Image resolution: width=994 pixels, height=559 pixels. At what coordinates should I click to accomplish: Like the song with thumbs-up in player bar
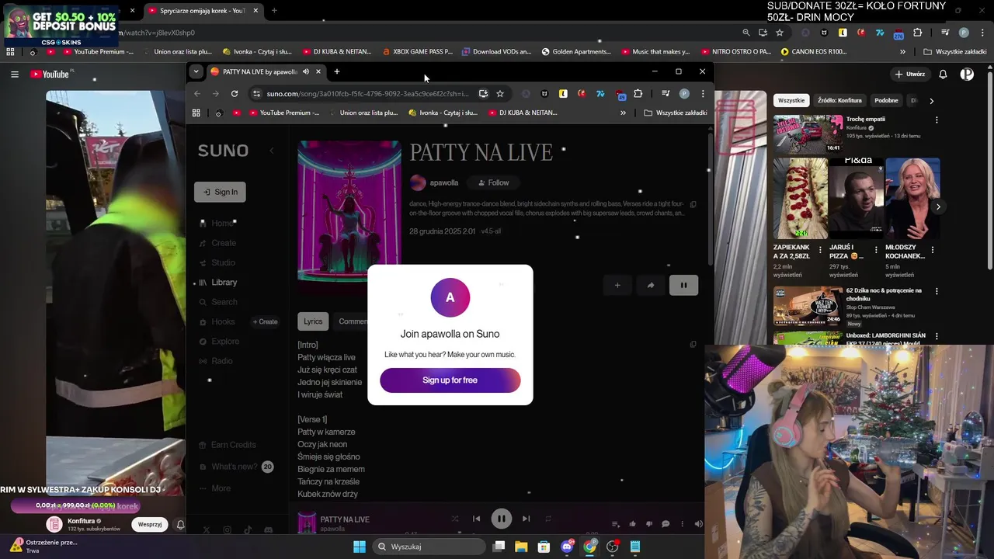[x=632, y=524]
